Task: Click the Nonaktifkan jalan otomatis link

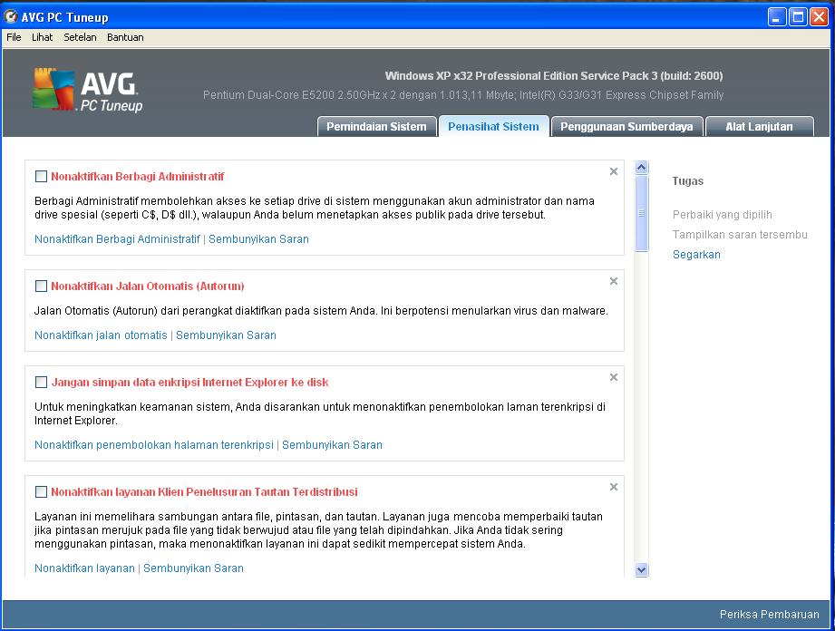Action: point(101,335)
